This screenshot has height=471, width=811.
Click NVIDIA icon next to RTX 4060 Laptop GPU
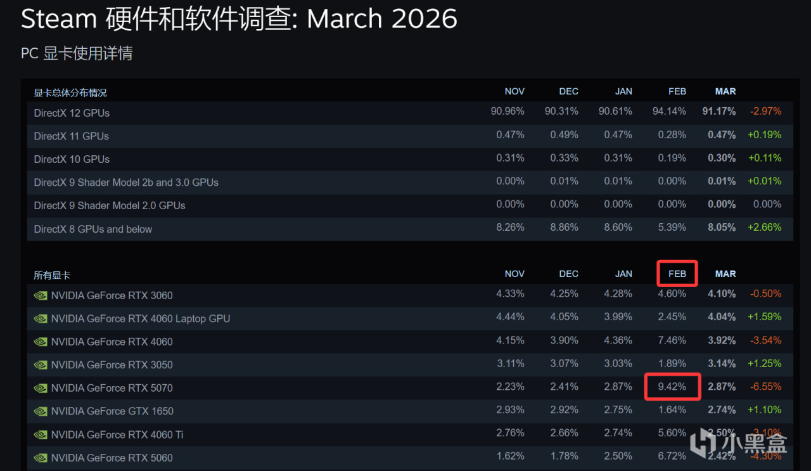point(41,319)
